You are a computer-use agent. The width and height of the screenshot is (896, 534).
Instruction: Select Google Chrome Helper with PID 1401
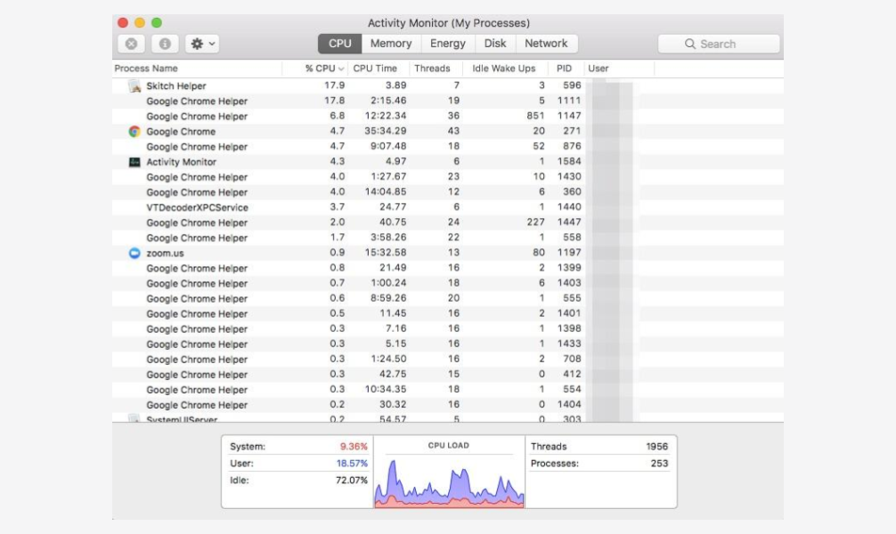tap(447, 313)
